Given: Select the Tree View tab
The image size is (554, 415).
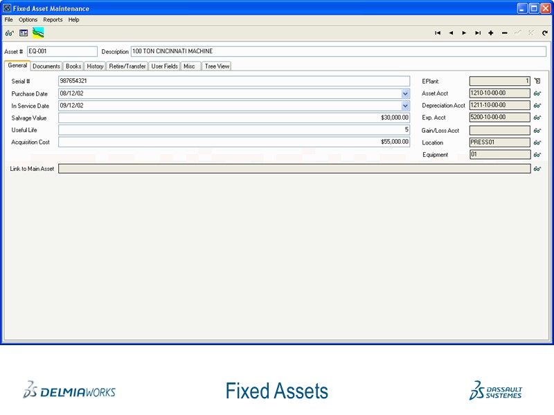Looking at the screenshot, I should click(x=217, y=66).
